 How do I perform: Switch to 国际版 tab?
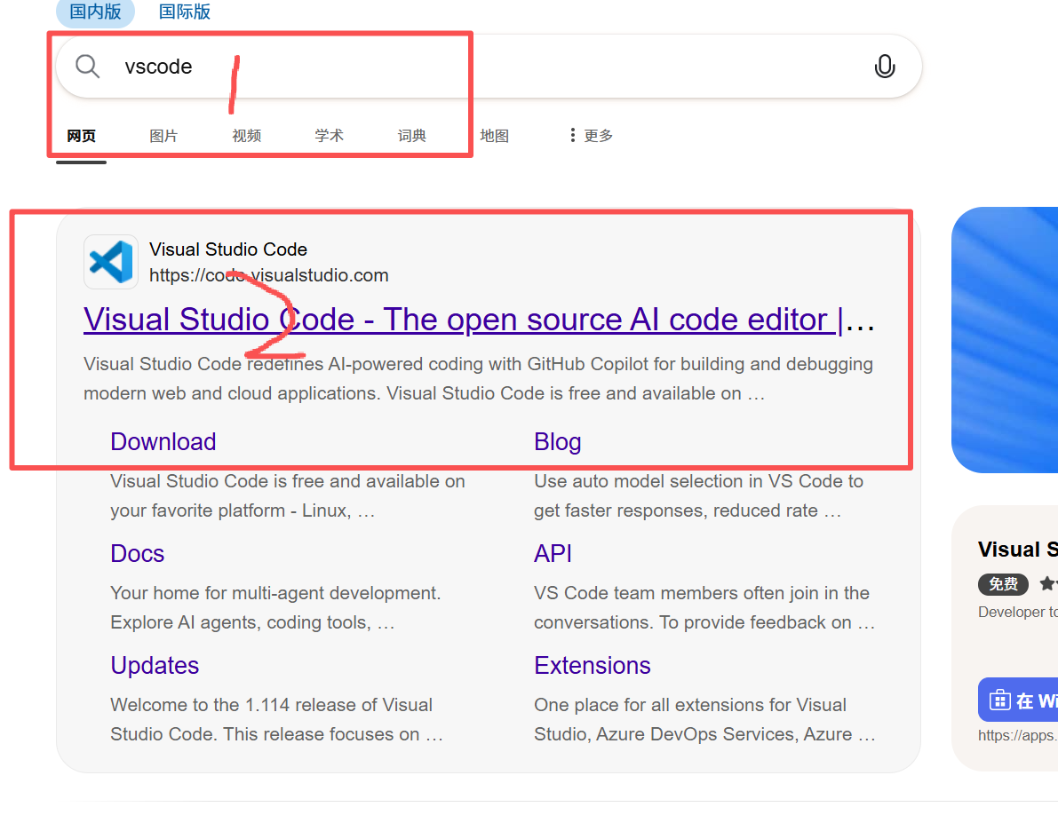185,12
